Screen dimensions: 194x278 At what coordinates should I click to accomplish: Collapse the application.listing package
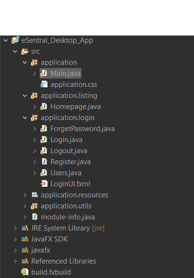point(25,96)
